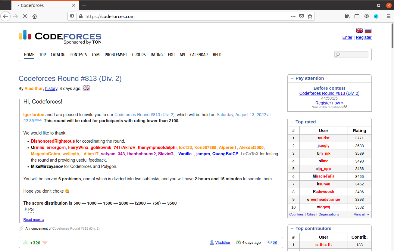Open page actions three-dot menu
394x251 pixels.
[293, 16]
